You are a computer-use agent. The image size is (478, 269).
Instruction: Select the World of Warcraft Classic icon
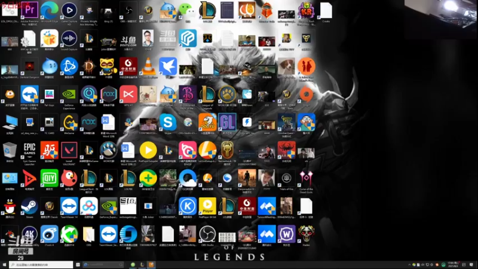[50, 206]
